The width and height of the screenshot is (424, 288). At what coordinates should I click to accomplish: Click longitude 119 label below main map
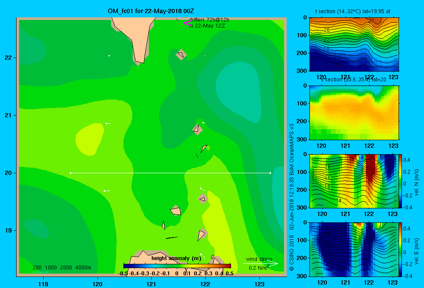click(43, 284)
